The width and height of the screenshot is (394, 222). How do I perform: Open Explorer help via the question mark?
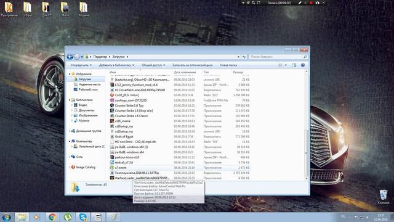[303, 65]
